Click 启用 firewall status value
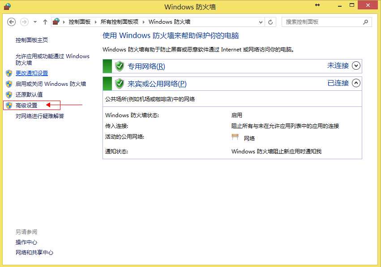The image size is (381, 267). coord(237,115)
